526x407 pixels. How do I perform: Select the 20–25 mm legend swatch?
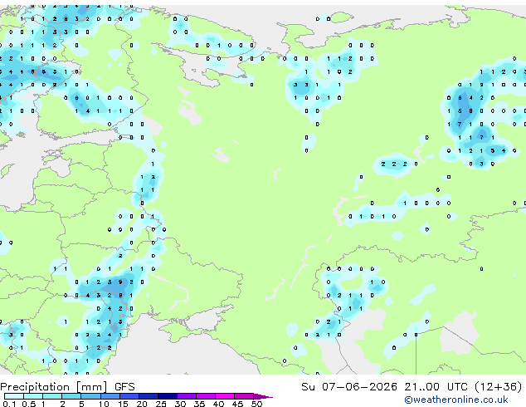[x=148, y=396]
